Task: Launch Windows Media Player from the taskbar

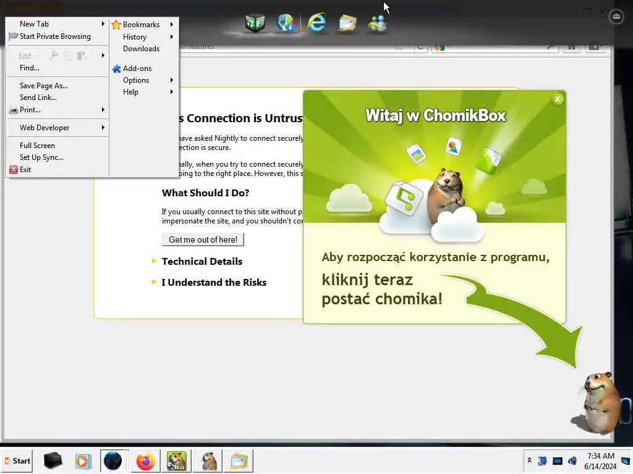Action: coord(83,460)
